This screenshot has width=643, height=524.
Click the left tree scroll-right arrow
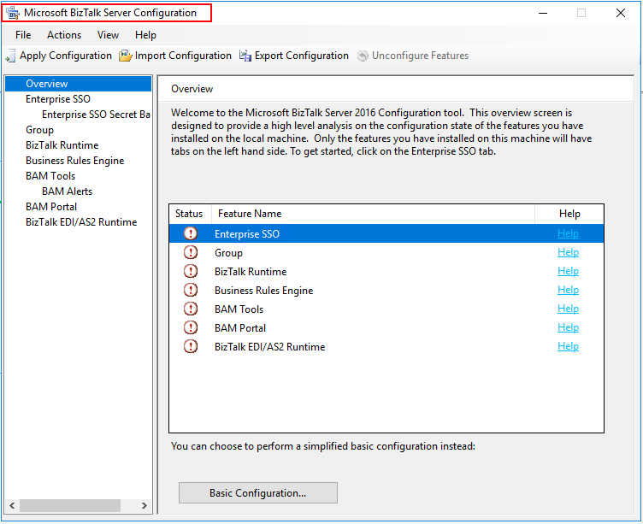tap(144, 505)
